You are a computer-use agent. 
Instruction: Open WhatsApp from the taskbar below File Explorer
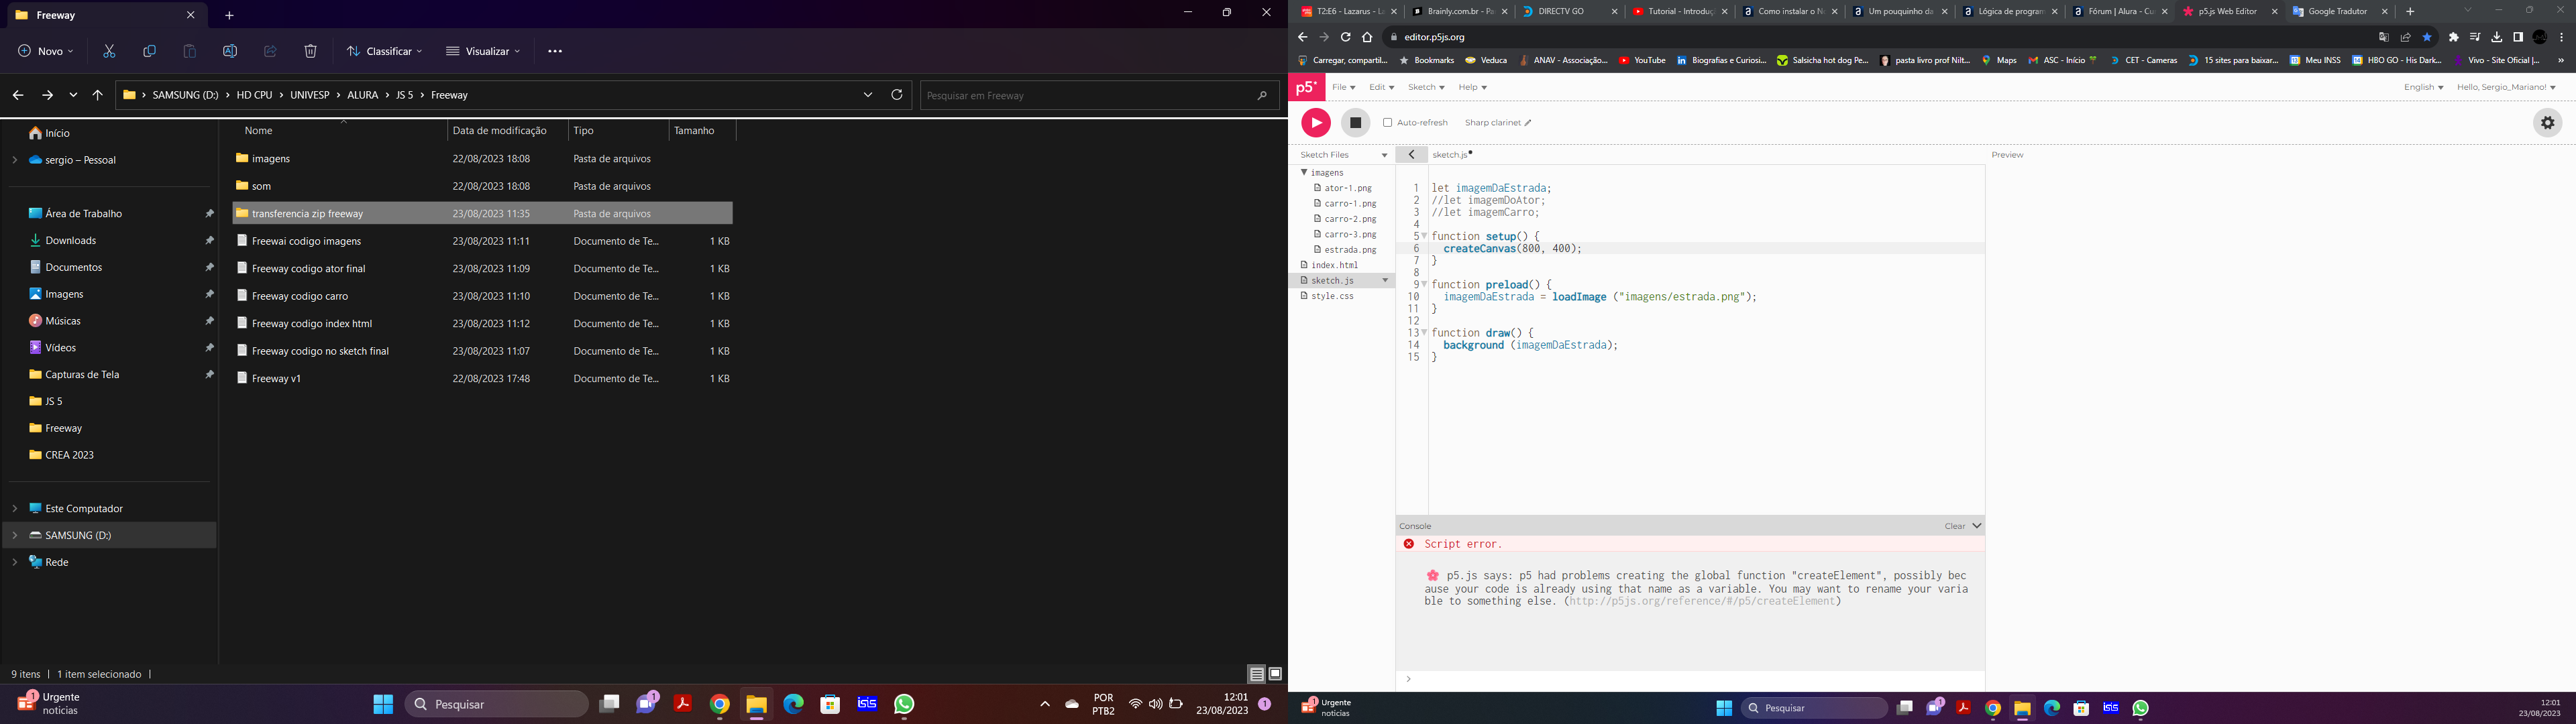pyautogui.click(x=904, y=704)
